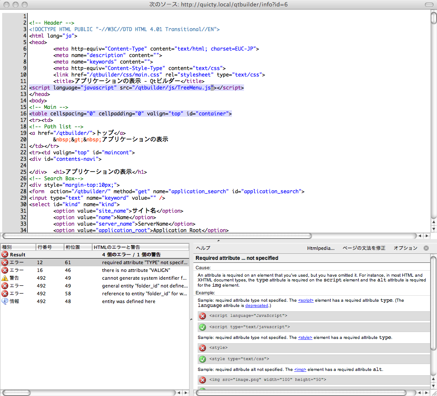
Task: Click red X beside script language="JavaScript" example
Action: coord(202,316)
